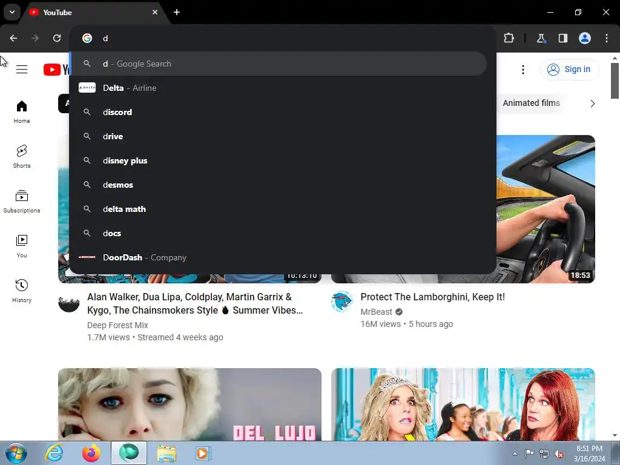
Task: Open History in the sidebar
Action: (22, 291)
